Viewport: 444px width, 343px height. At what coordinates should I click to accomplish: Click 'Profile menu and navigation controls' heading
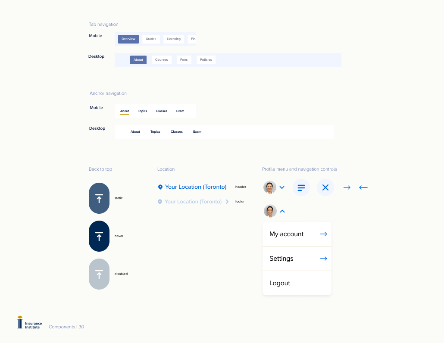pyautogui.click(x=299, y=169)
